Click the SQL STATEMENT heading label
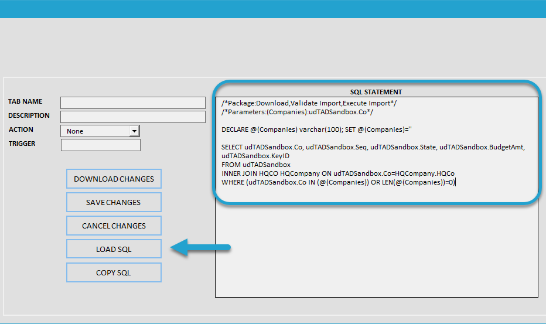This screenshot has height=324, width=546. (376, 92)
